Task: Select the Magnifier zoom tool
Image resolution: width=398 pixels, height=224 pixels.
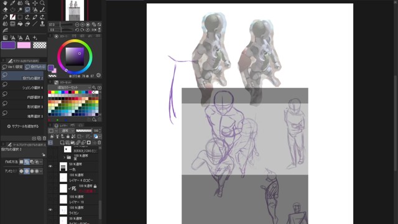Action: [x=42, y=3]
